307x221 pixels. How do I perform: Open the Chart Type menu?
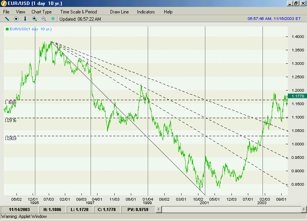[x=41, y=12]
